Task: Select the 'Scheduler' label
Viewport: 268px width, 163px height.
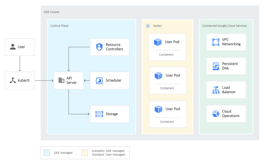Action: 113,80
